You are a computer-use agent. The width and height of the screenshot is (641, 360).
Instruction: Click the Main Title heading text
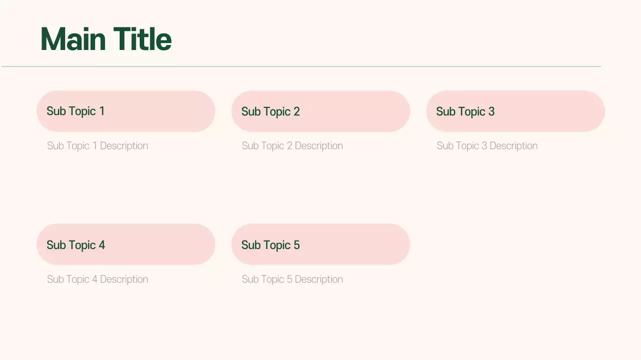tap(106, 39)
